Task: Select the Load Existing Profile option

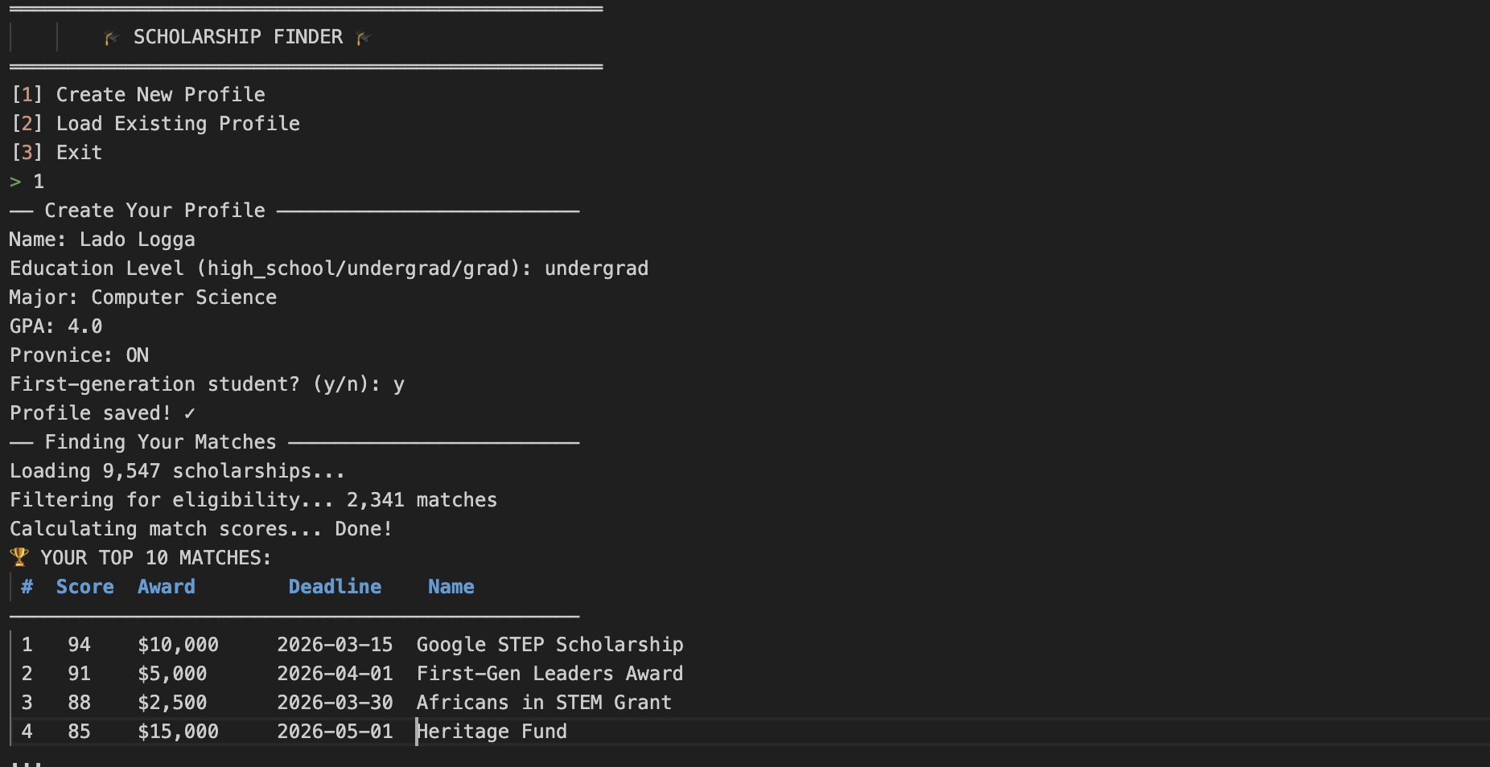Action: coord(177,124)
